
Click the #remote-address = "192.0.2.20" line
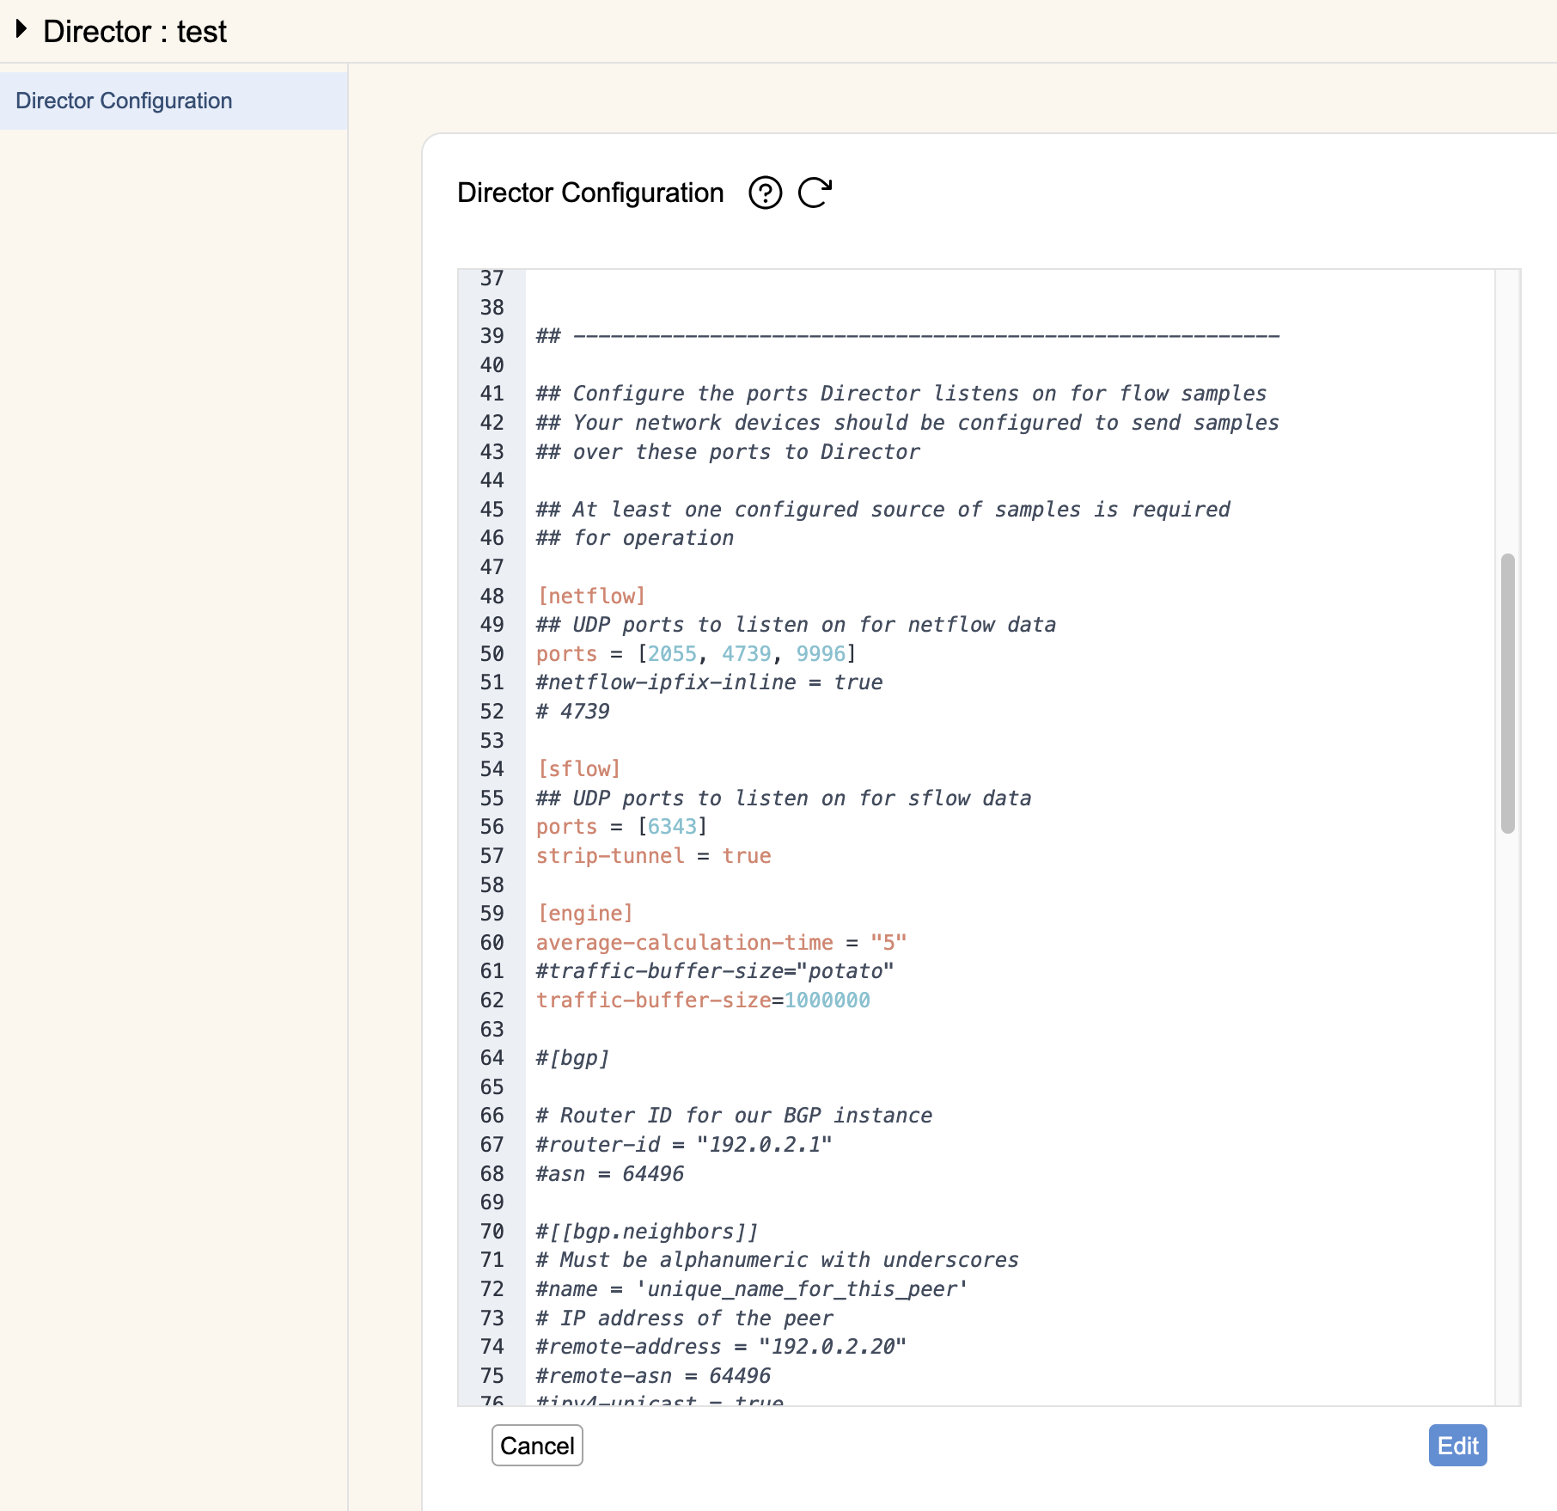click(x=721, y=1346)
